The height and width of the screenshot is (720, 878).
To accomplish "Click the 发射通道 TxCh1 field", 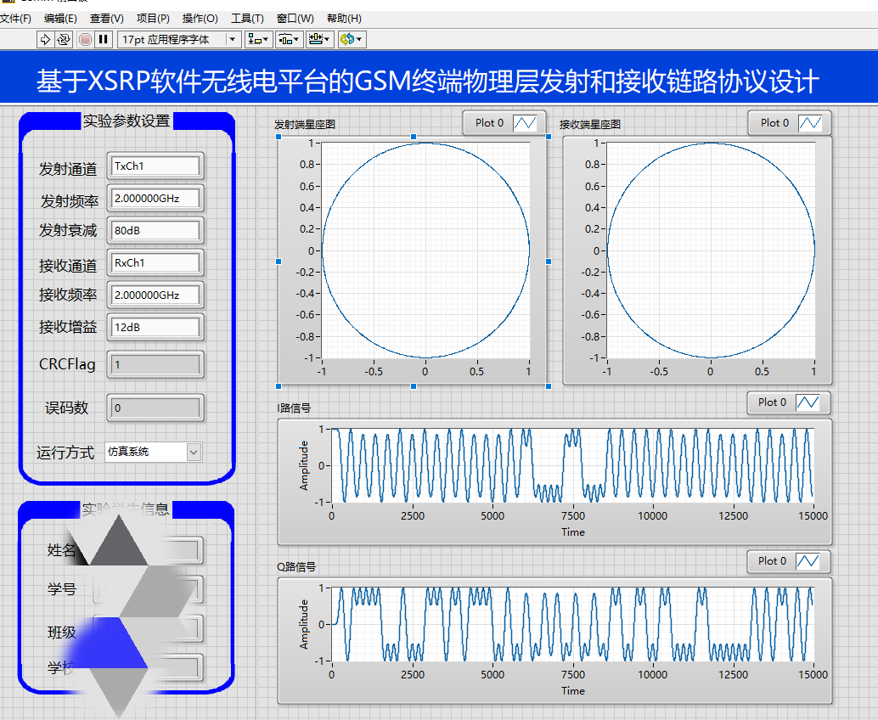I will (x=155, y=166).
